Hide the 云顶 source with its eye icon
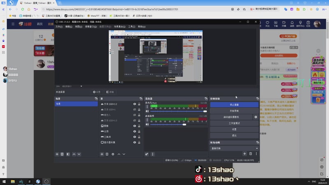Screen dimensions: 329x185 [x=135, y=131]
